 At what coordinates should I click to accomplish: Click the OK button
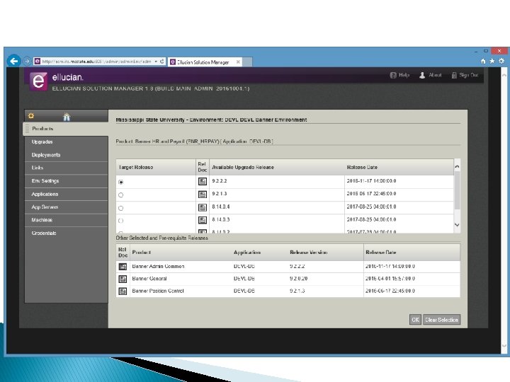(415, 320)
